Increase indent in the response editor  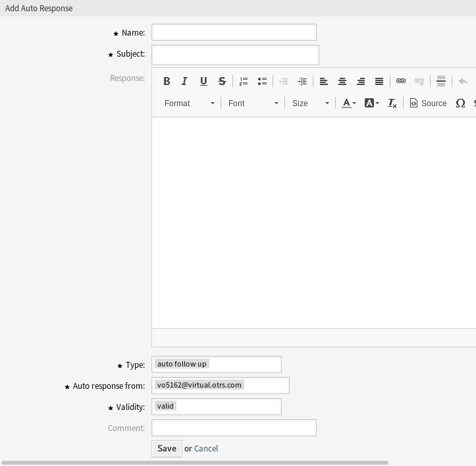coord(302,81)
